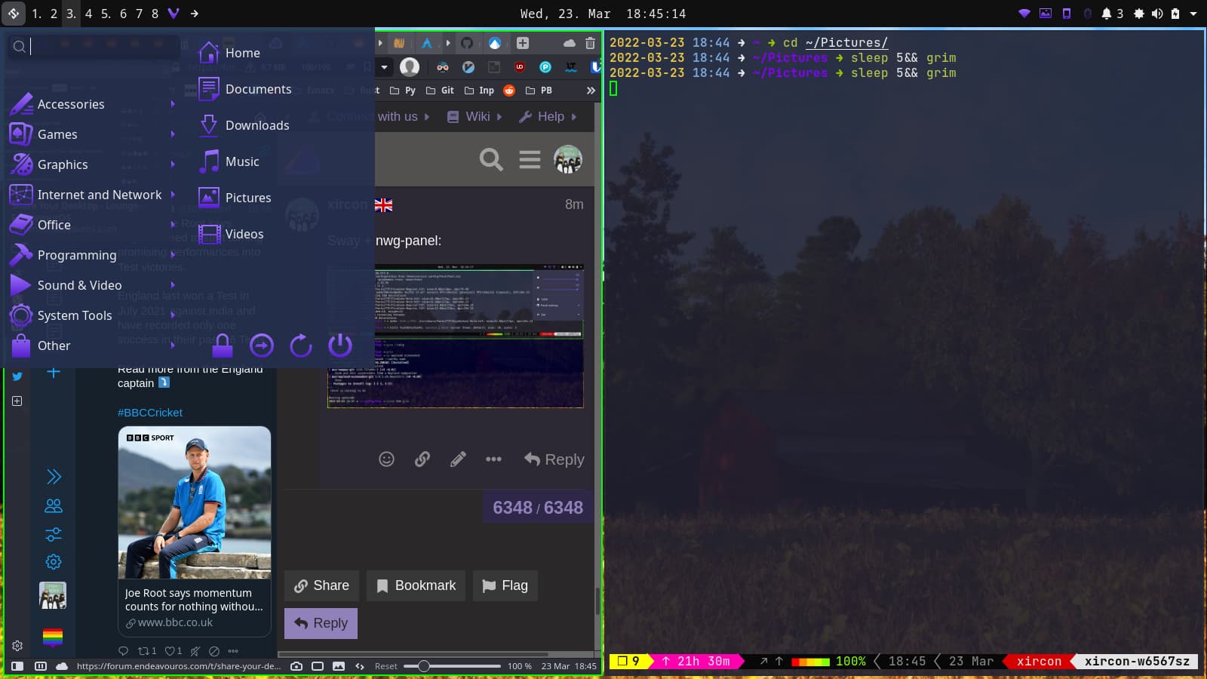This screenshot has height=679, width=1207.
Task: Click the Home folder icon
Action: coord(209,53)
